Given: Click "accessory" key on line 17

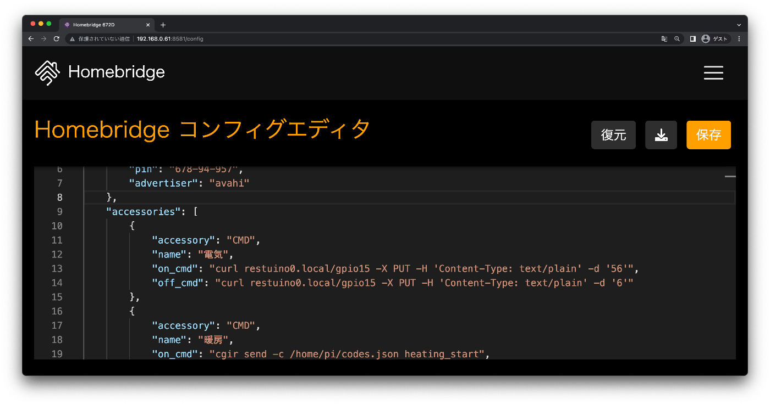Looking at the screenshot, I should [x=183, y=326].
